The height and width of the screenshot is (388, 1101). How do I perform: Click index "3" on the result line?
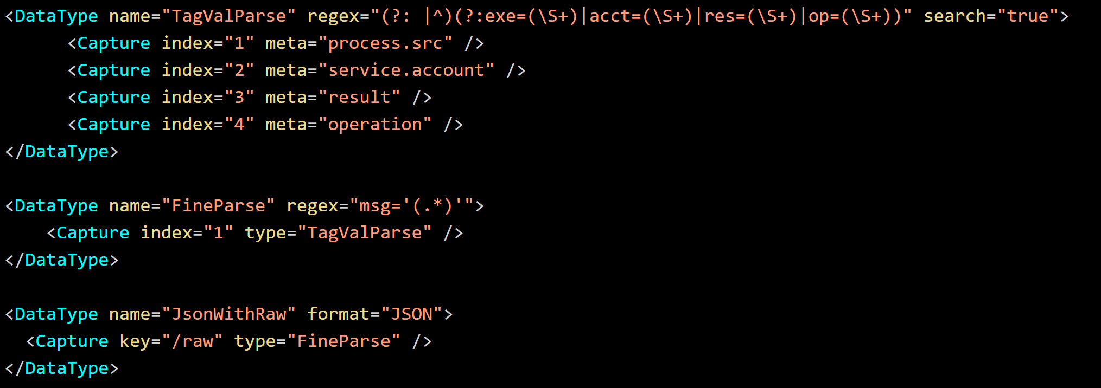pos(239,98)
